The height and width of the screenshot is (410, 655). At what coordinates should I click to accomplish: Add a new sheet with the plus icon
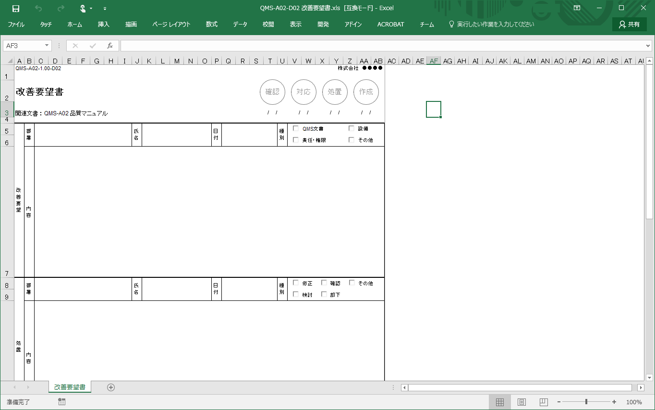[x=111, y=387]
